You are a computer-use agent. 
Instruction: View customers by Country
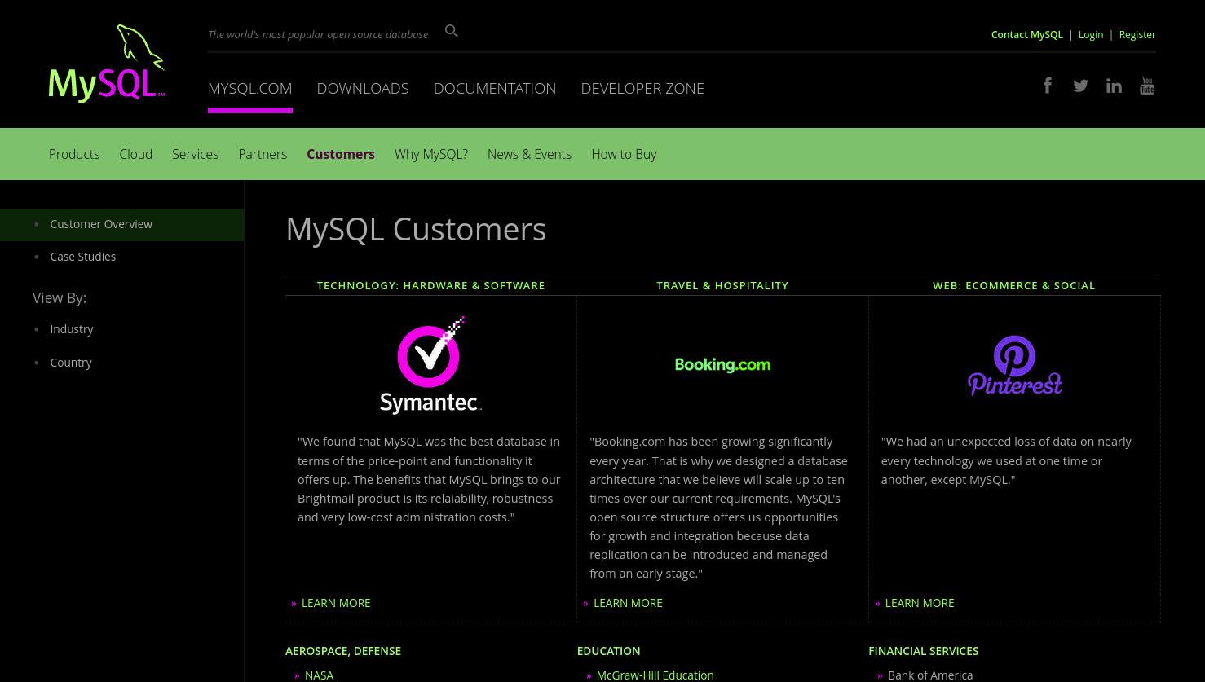(x=71, y=363)
